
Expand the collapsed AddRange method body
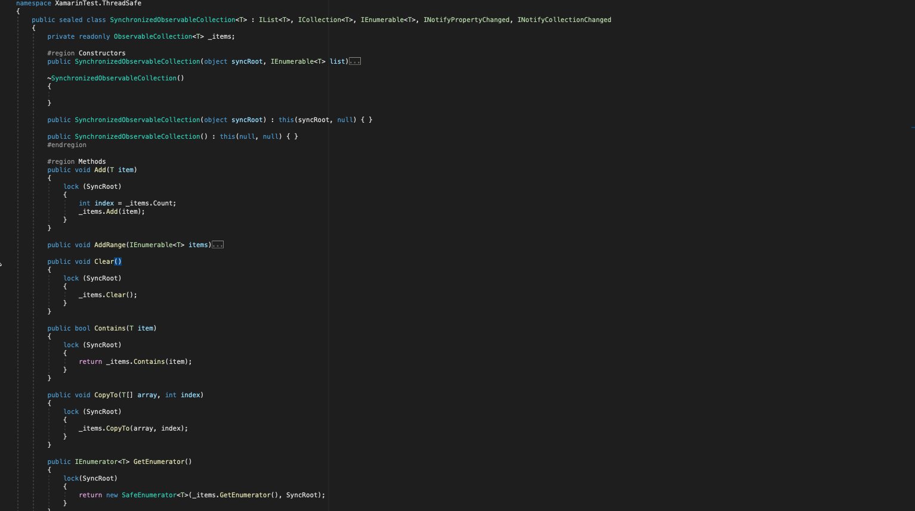(218, 244)
